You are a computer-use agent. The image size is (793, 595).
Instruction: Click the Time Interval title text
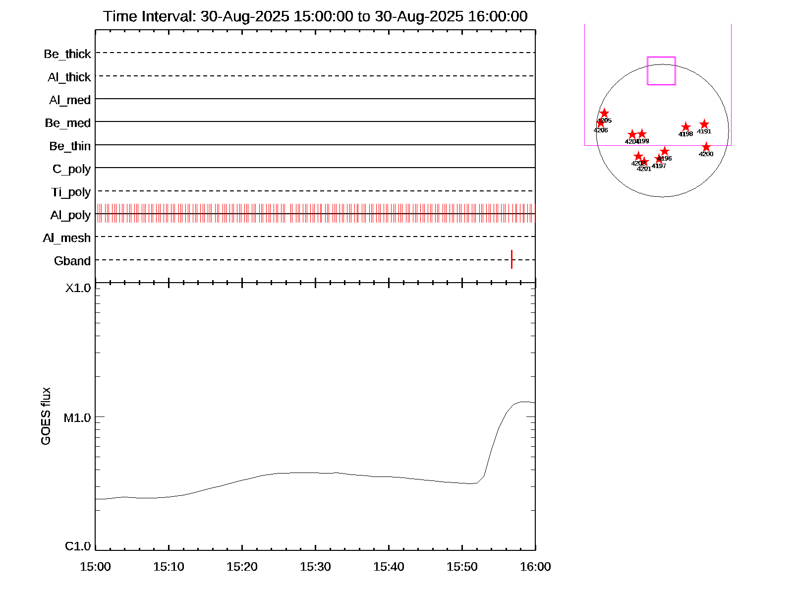pyautogui.click(x=315, y=16)
